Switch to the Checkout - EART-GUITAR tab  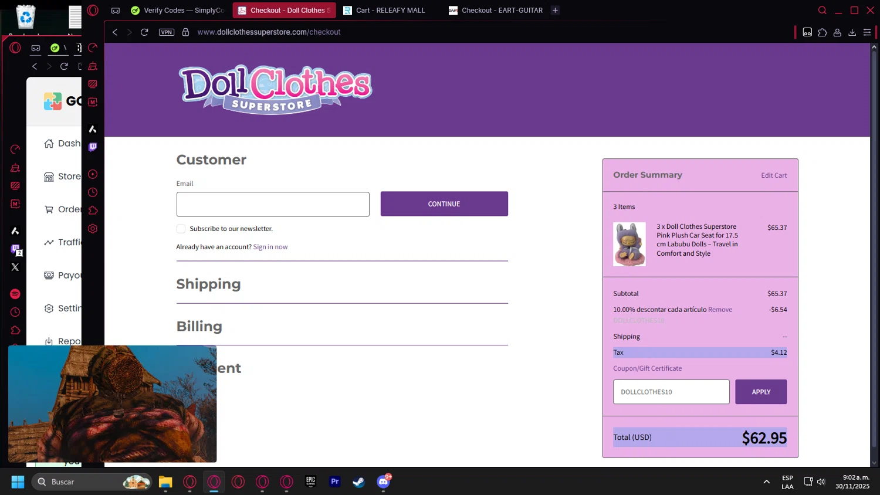click(496, 11)
